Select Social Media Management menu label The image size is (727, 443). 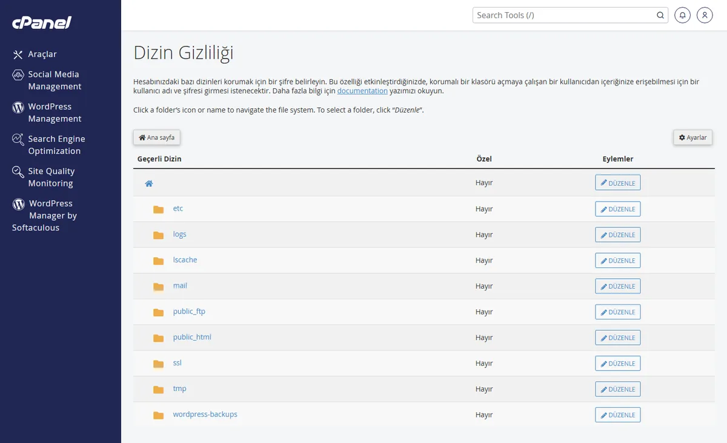(55, 80)
